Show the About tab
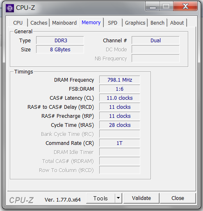Viewport: 203px width, 211px height. [177, 23]
